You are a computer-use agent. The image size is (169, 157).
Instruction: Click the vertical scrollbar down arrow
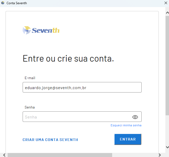click(x=167, y=147)
